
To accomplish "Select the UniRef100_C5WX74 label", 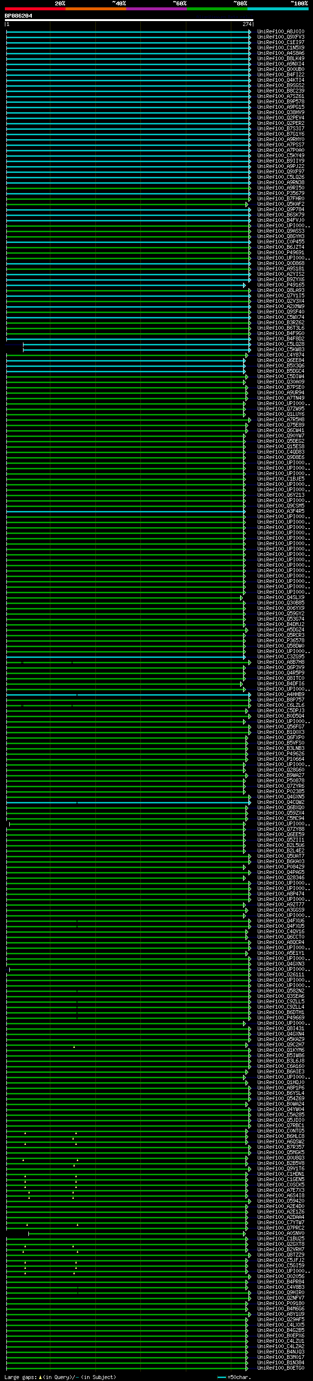I will (x=281, y=317).
